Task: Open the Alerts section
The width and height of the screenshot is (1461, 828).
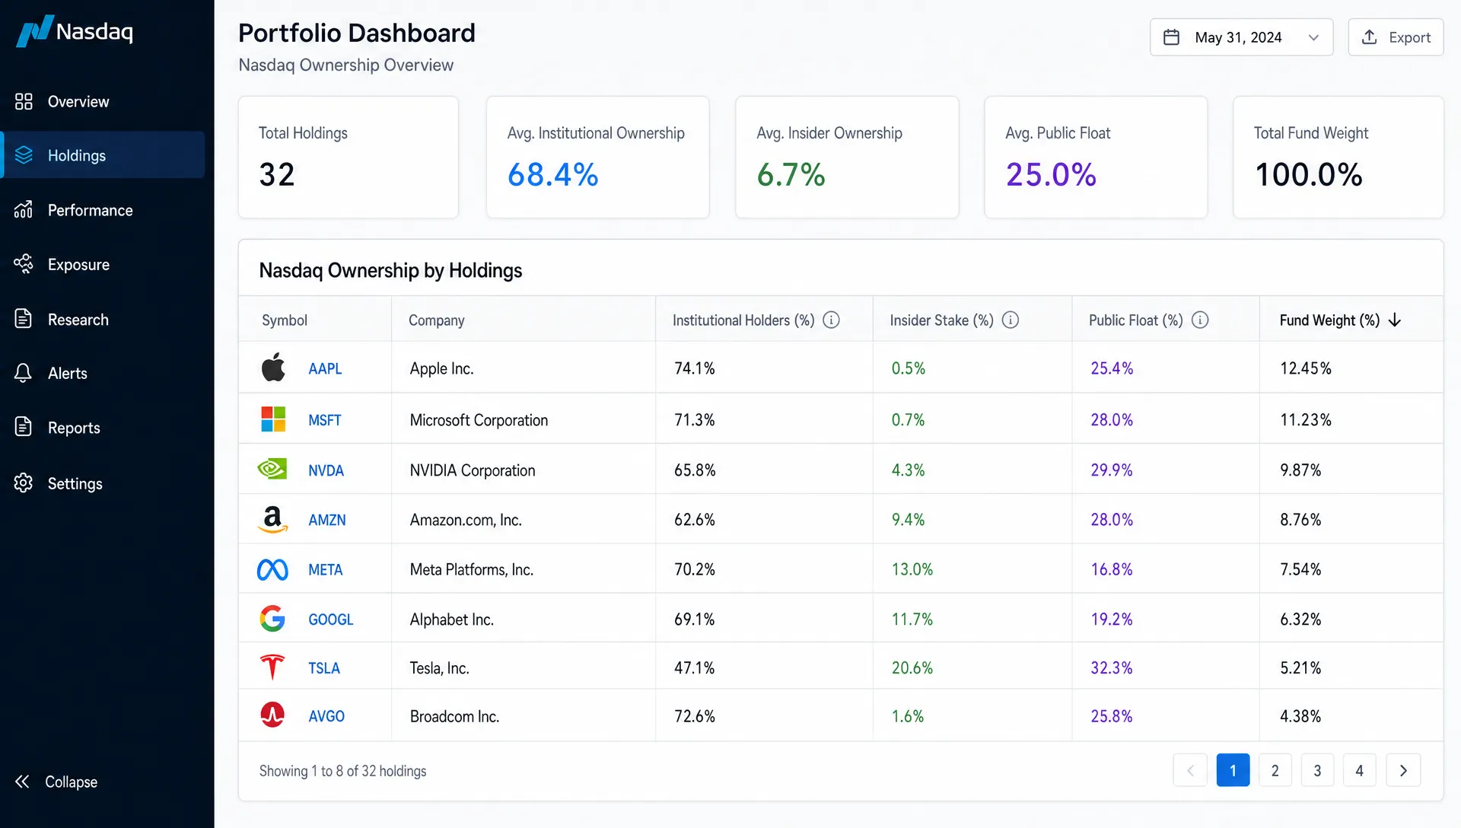Action: (103, 373)
